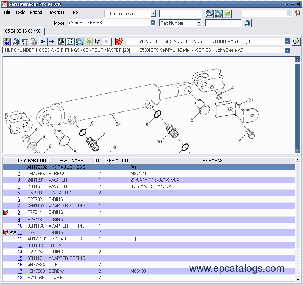Click the second lens icon in top row
Viewport: 303px width, 285px height.
[x=218, y=14]
